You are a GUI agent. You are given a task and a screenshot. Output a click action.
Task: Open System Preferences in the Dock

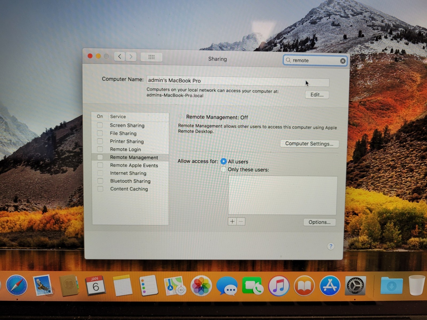click(355, 286)
